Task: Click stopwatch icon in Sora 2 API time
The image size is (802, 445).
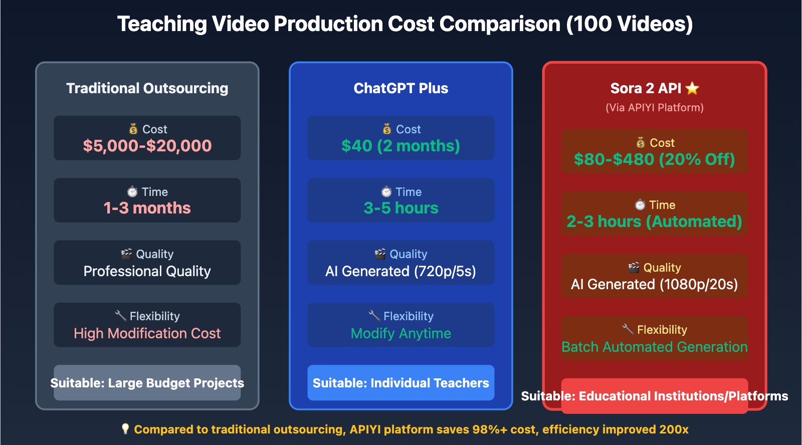Action: pyautogui.click(x=640, y=205)
